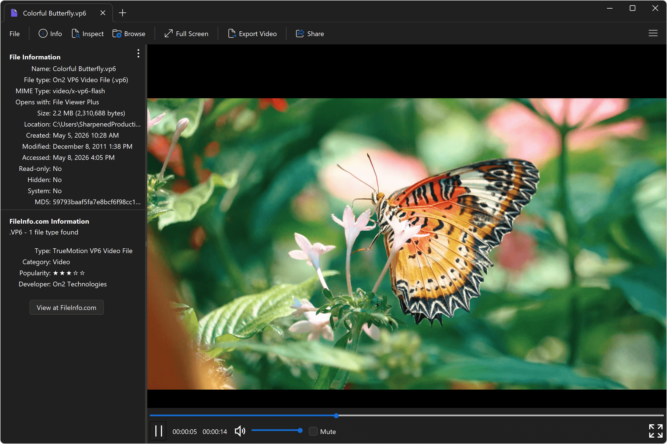
Task: Click the 'TrueMotion VP6 Video File' type text
Action: tap(93, 251)
